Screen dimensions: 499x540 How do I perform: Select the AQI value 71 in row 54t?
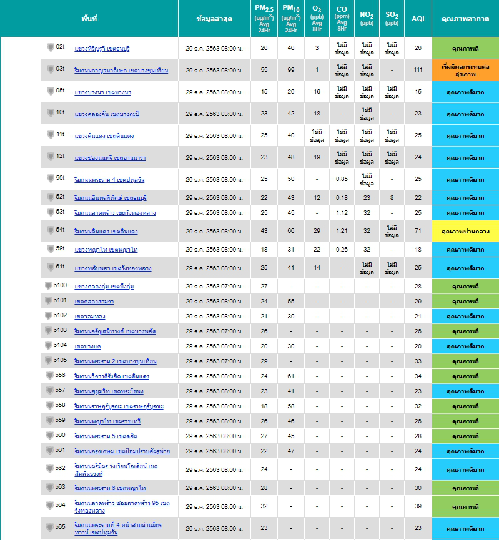pos(418,231)
